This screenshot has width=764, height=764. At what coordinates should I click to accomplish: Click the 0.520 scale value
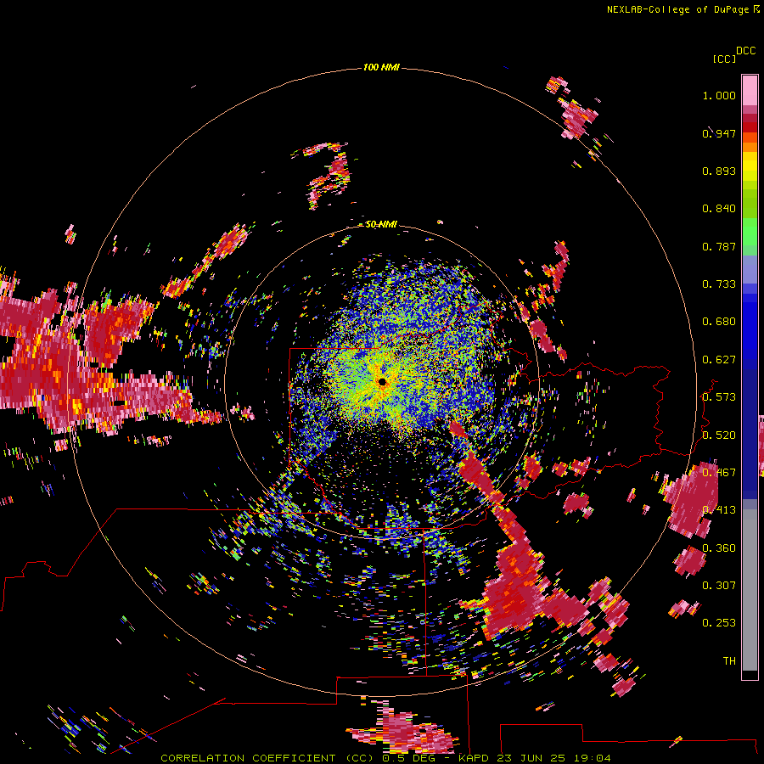coord(719,435)
